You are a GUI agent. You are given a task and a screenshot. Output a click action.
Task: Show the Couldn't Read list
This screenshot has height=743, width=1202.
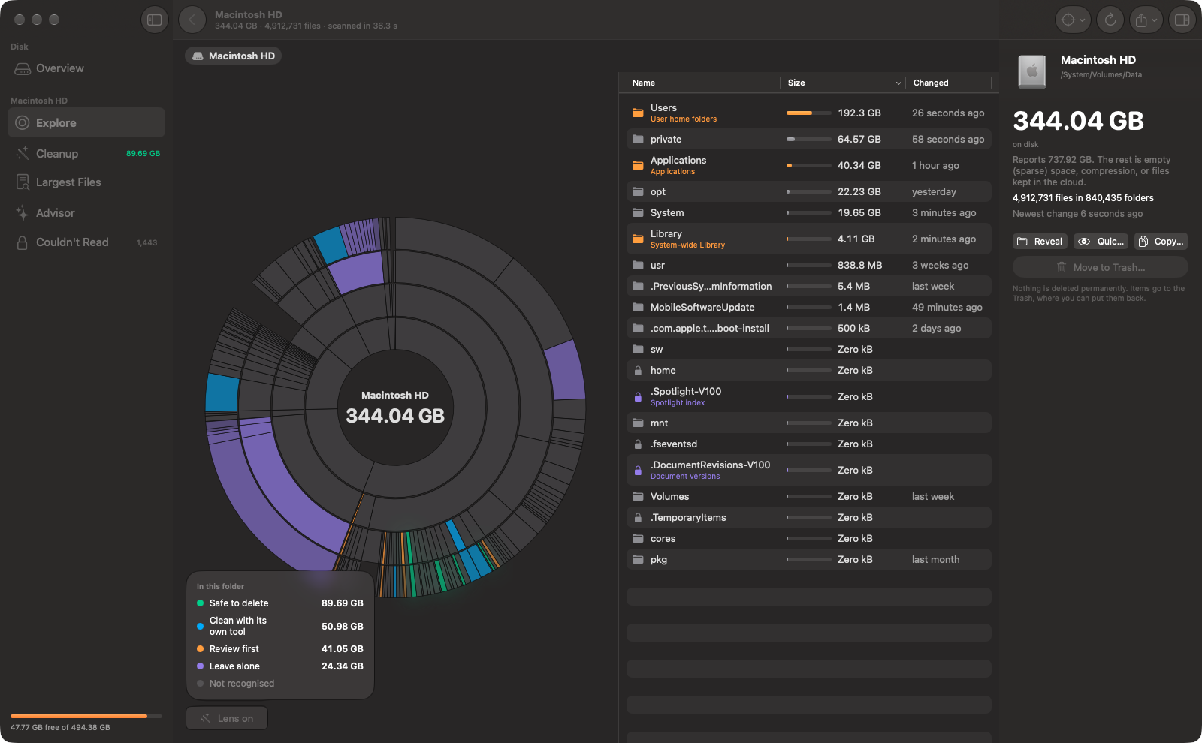click(x=86, y=242)
